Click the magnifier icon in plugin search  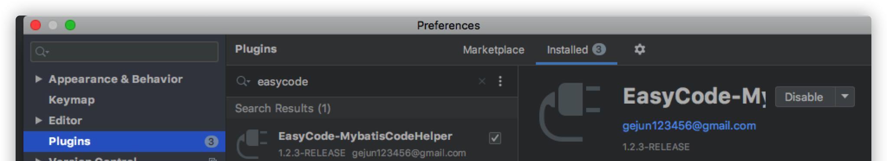pos(243,81)
